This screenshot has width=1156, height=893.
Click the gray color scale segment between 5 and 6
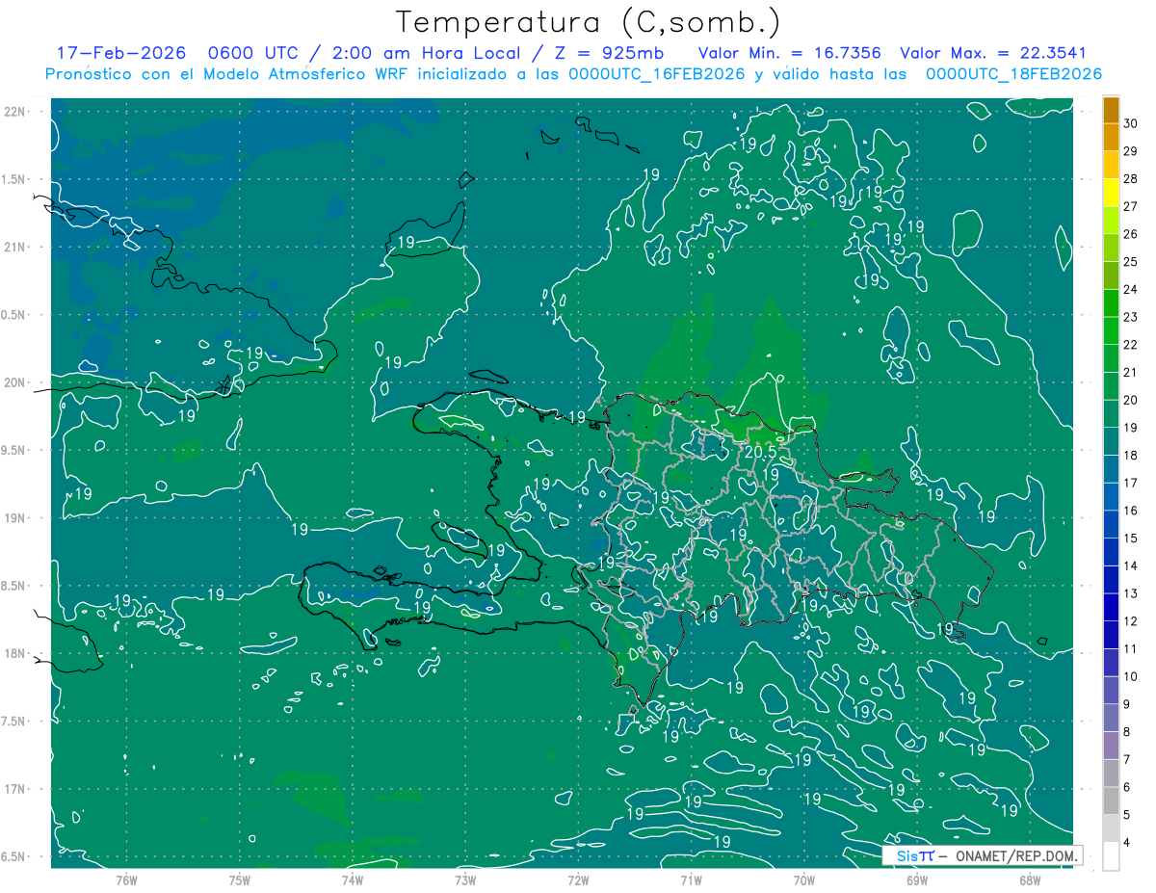click(x=1111, y=801)
